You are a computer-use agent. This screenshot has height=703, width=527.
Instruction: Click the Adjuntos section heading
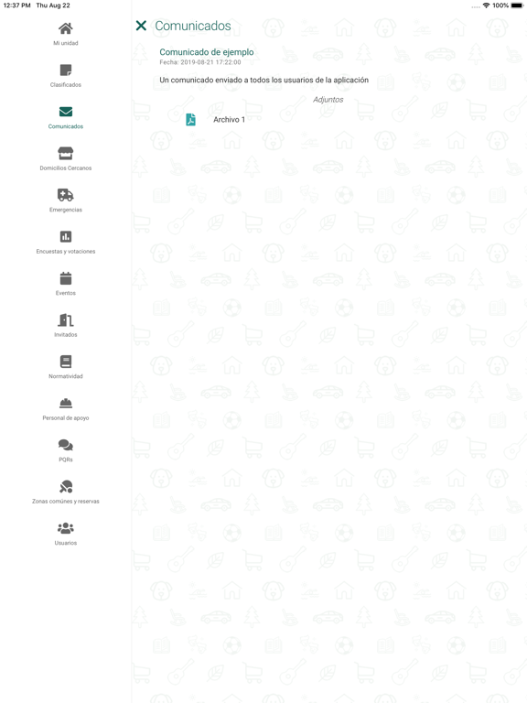(x=328, y=100)
